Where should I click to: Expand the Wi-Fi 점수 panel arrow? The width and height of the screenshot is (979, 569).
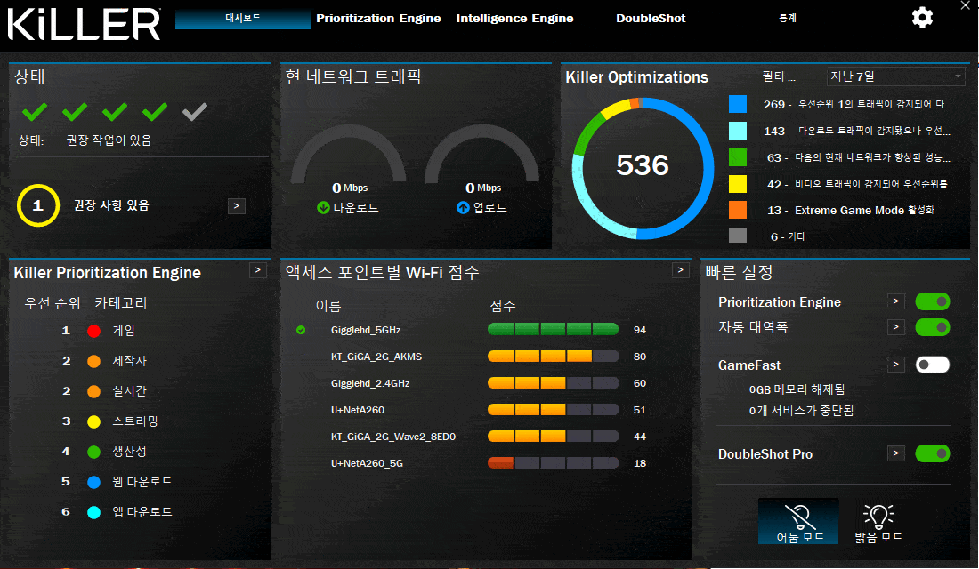click(681, 270)
